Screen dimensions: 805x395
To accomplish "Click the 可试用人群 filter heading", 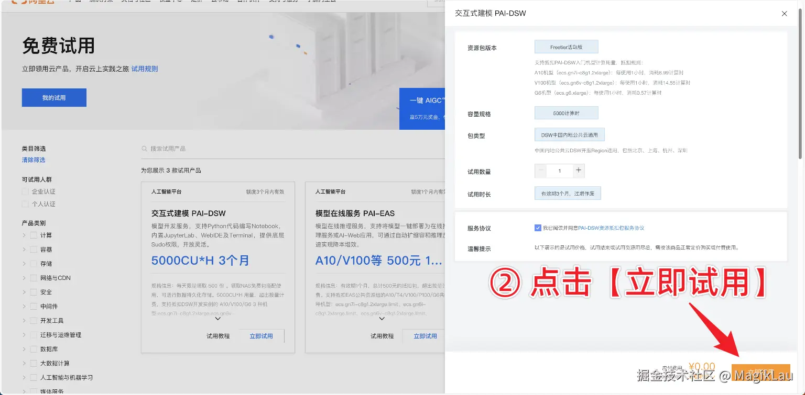I will point(37,179).
